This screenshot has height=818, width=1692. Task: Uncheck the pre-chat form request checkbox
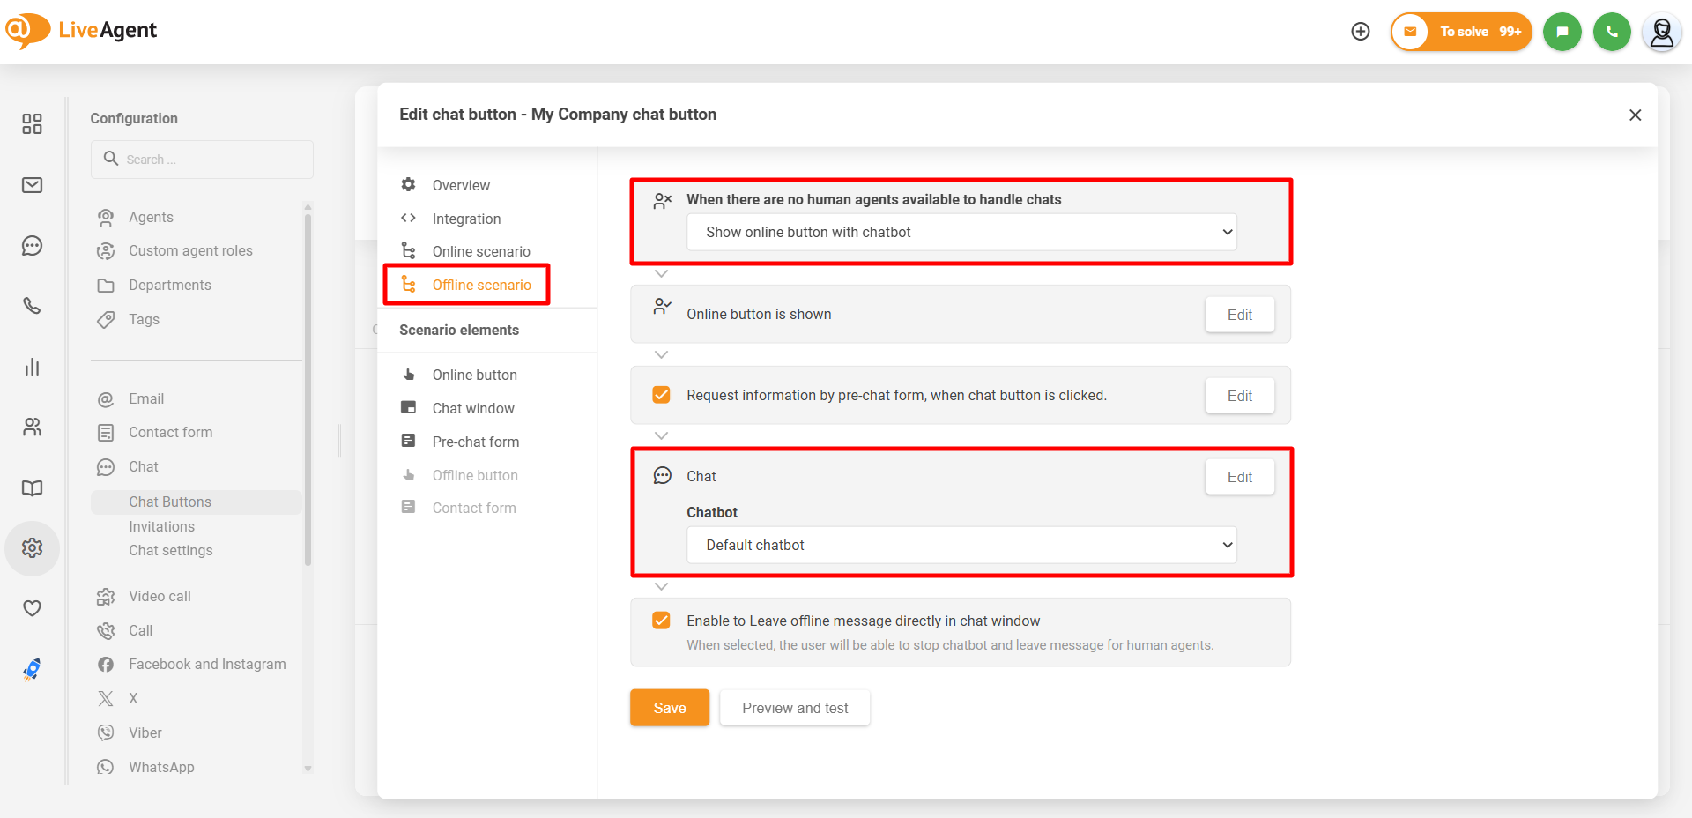click(x=661, y=395)
